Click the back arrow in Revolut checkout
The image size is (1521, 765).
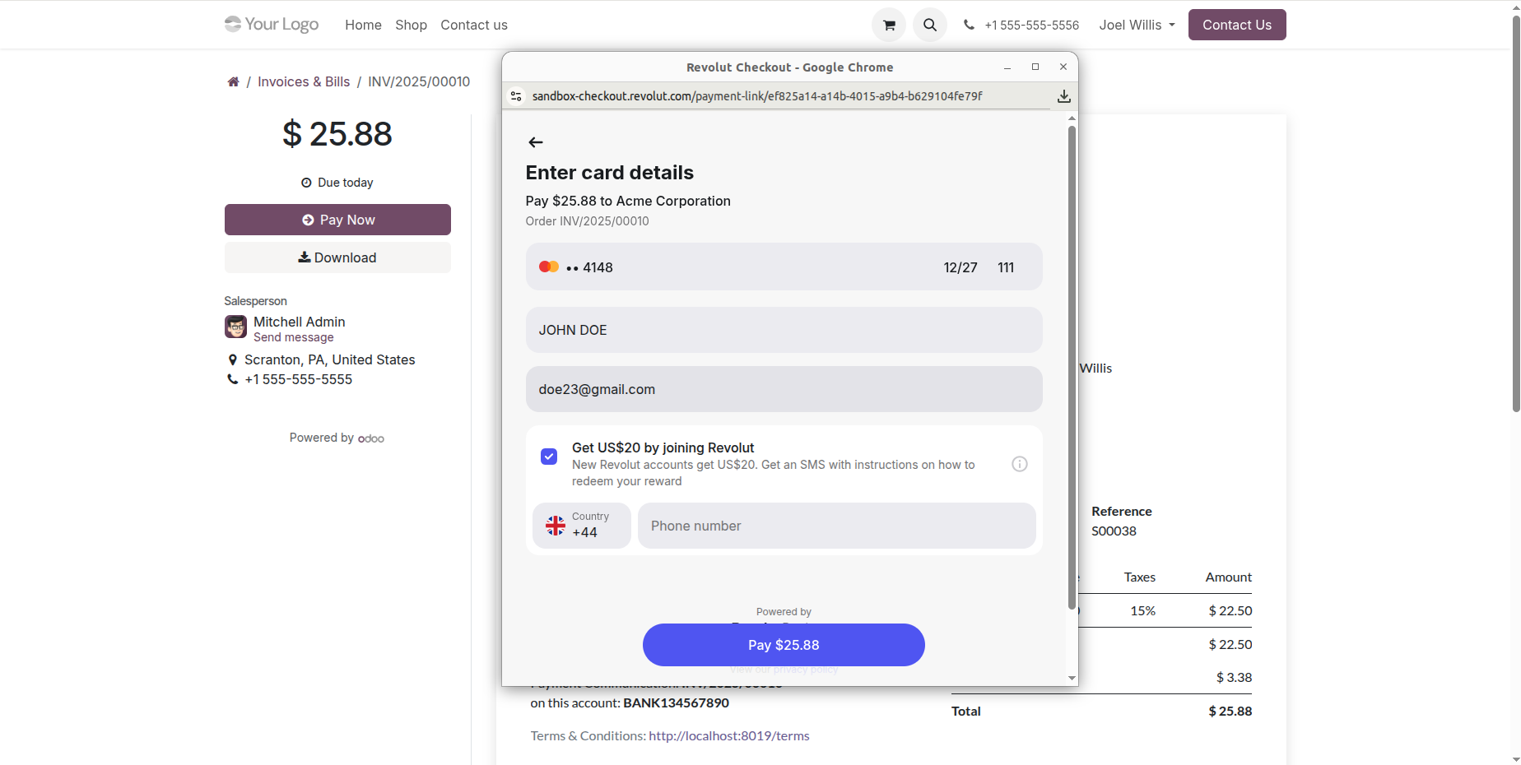(536, 142)
